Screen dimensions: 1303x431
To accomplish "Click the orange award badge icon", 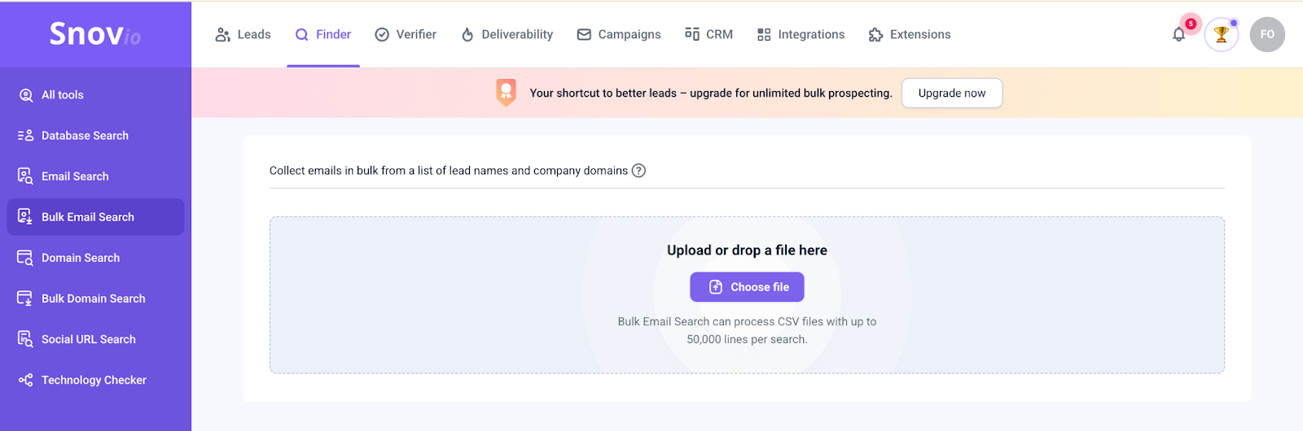I will coord(507,92).
